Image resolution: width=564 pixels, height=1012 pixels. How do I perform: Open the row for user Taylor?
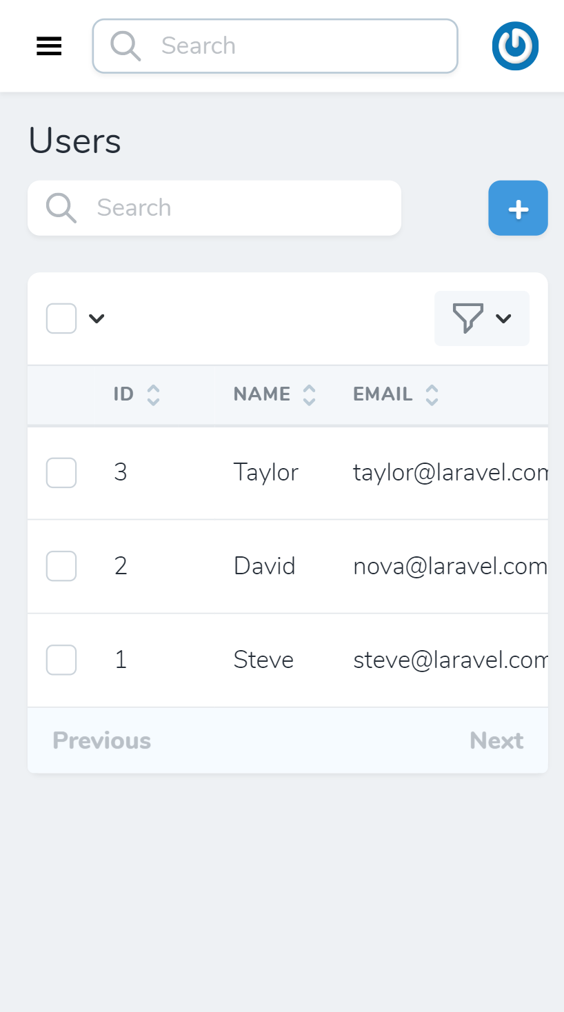(265, 472)
